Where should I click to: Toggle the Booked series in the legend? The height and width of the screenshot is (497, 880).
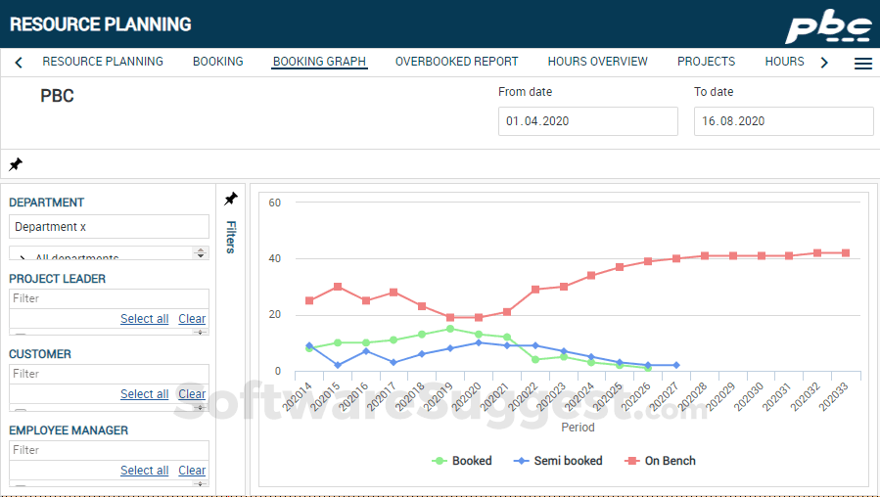click(x=462, y=461)
